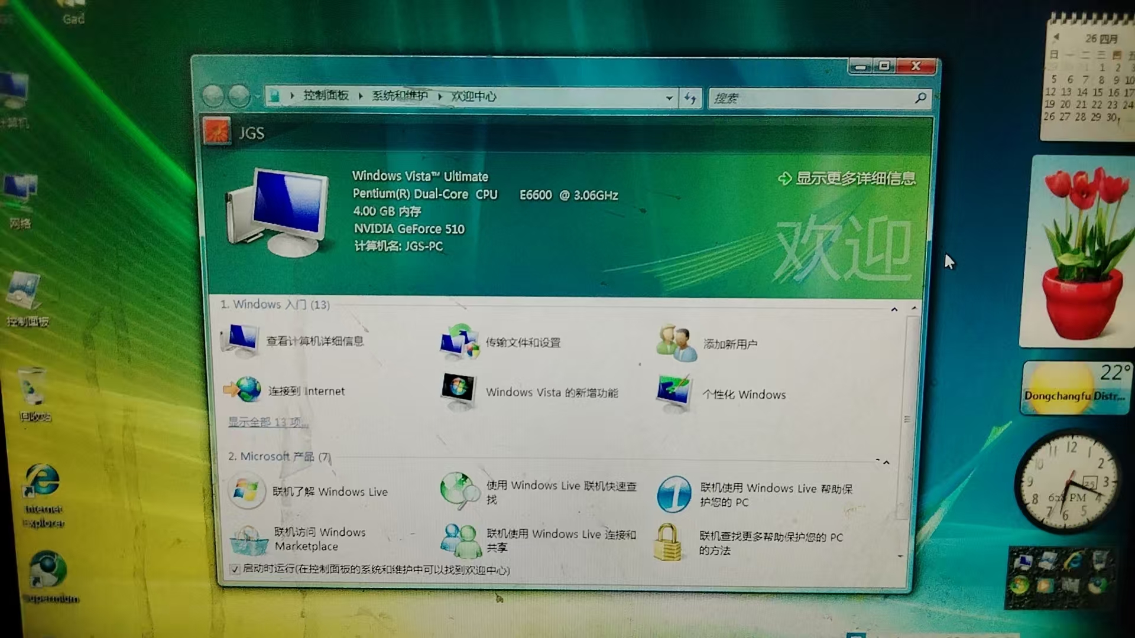The height and width of the screenshot is (638, 1135).
Task: Click the analog clock gadget
Action: click(x=1068, y=481)
